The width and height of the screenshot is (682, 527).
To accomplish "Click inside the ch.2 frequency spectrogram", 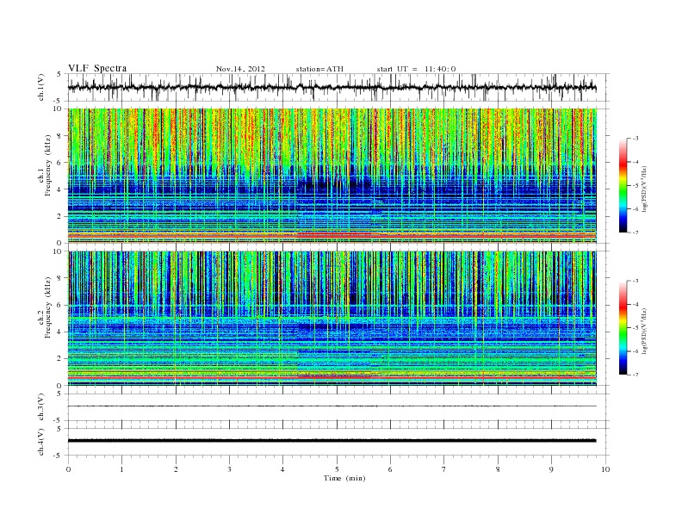I will coord(332,318).
